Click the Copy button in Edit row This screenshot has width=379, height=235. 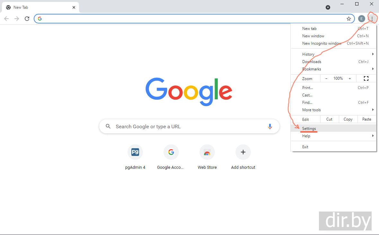(348, 119)
